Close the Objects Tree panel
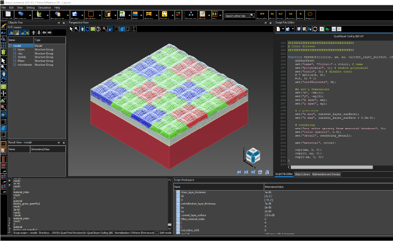The width and height of the screenshot is (393, 241). pos(63,23)
